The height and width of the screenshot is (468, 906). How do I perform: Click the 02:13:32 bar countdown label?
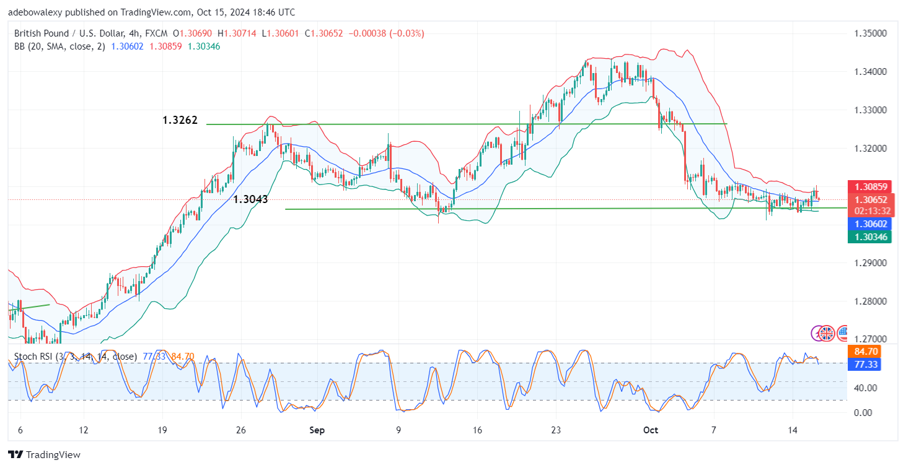click(x=872, y=210)
